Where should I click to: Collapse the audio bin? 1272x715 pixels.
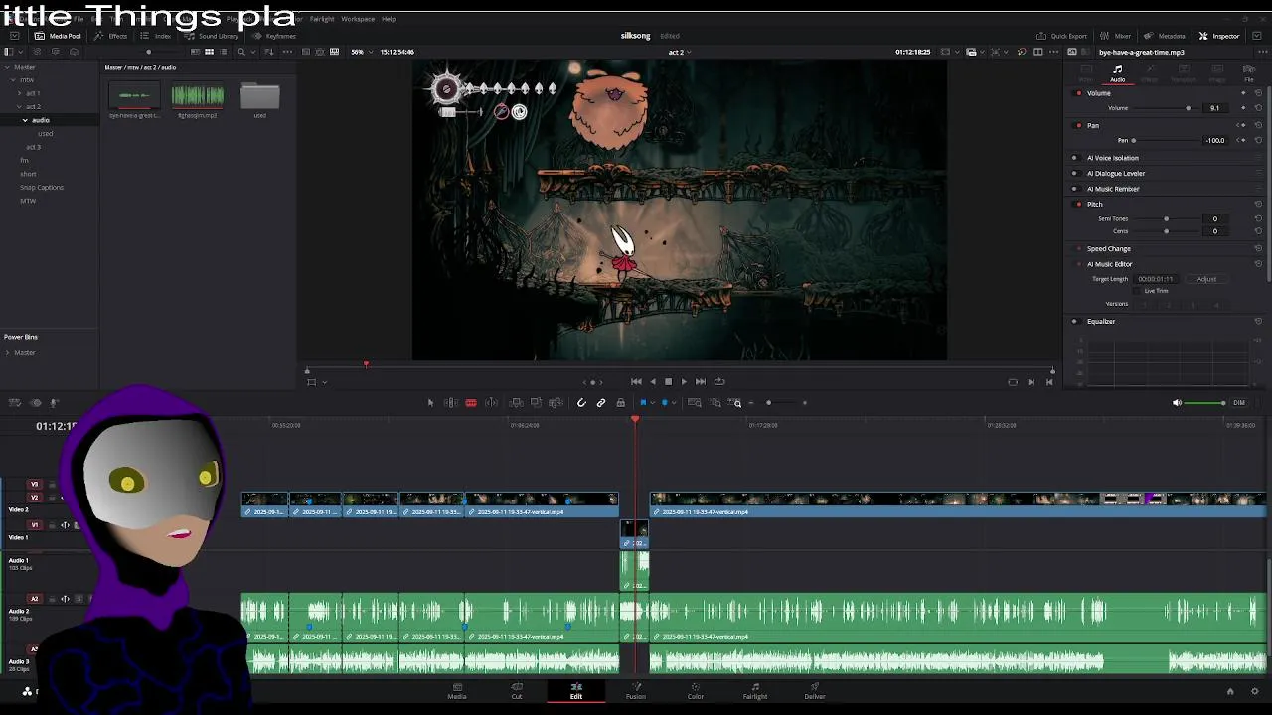tap(25, 120)
